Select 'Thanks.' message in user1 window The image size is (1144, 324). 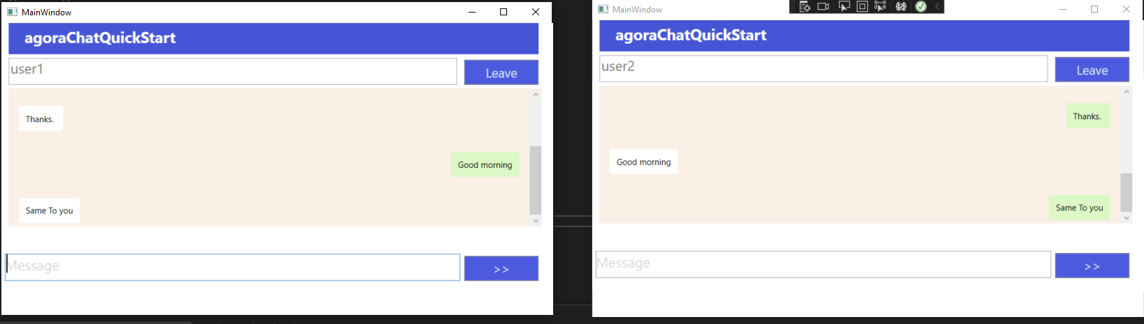pyautogui.click(x=41, y=118)
